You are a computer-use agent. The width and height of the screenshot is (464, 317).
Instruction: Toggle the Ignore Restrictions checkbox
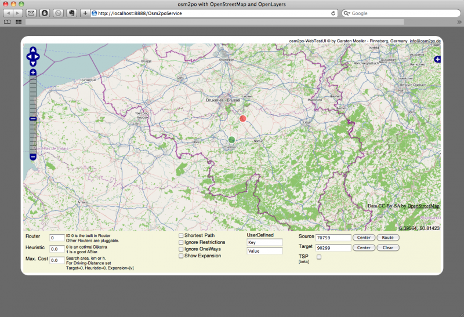(181, 242)
